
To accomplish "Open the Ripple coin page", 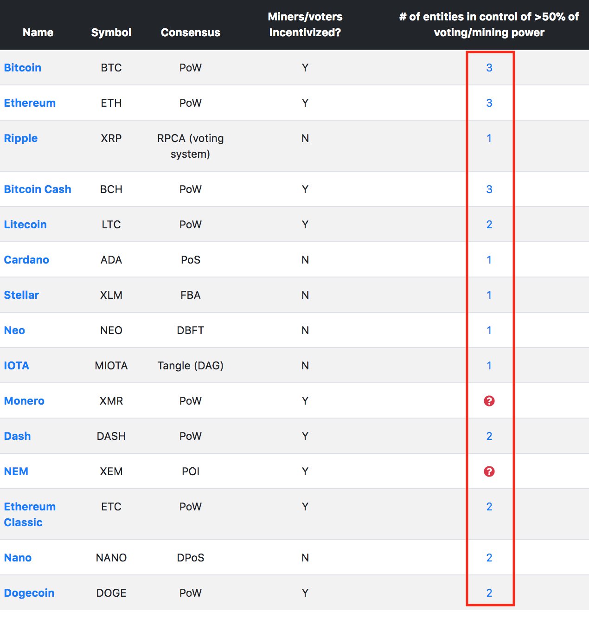I will 21,138.
